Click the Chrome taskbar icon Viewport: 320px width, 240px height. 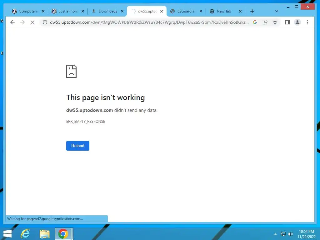tap(63, 234)
